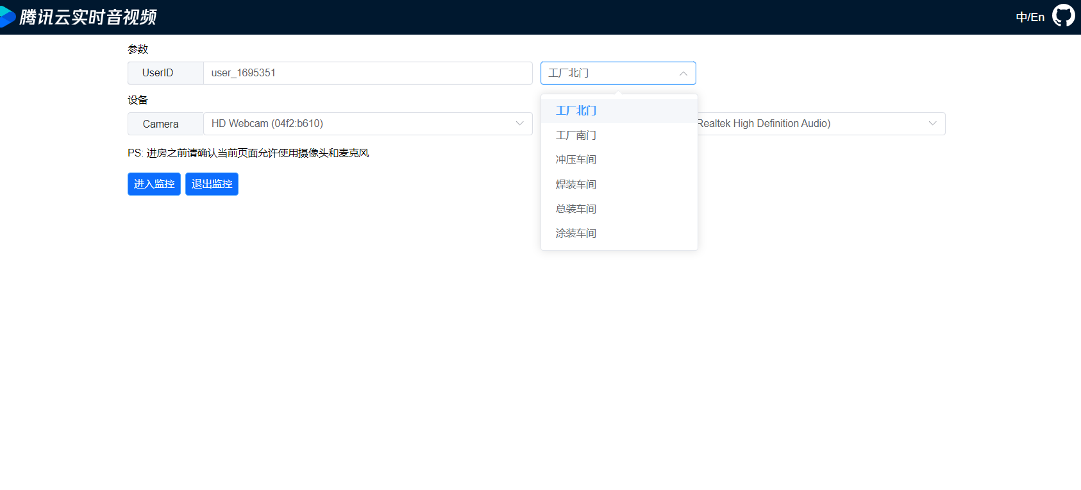Open the GitHub repository icon
1081x490 pixels.
[x=1064, y=16]
